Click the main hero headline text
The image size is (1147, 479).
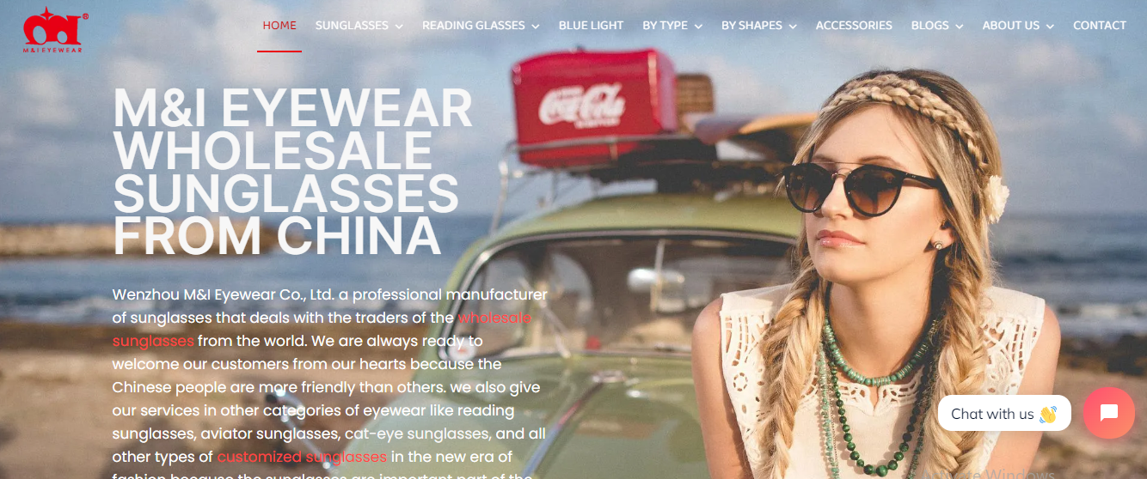(292, 173)
